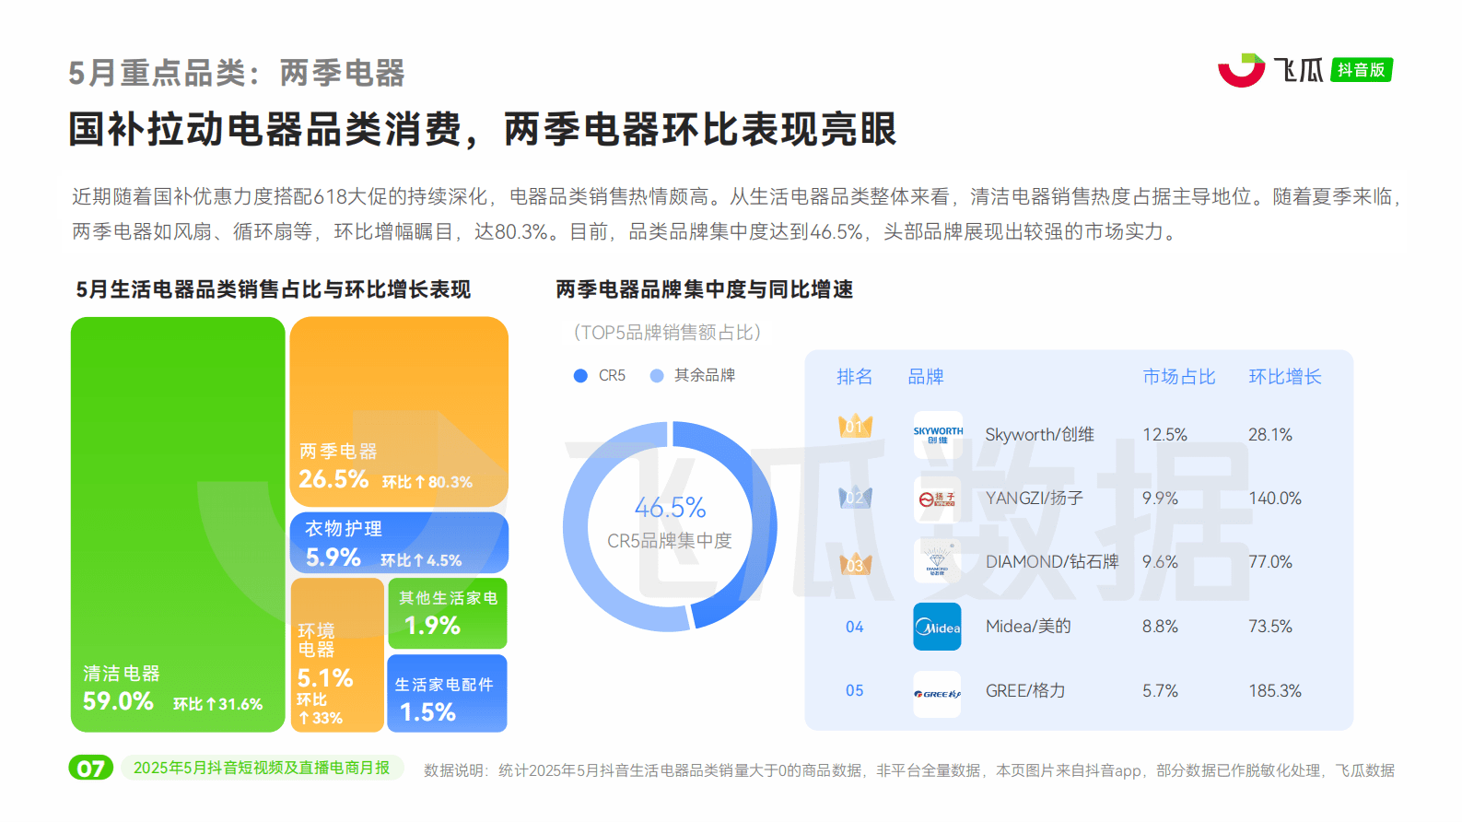Click YANGZI growth value 140.0%
The height and width of the screenshot is (822, 1462).
1275,499
